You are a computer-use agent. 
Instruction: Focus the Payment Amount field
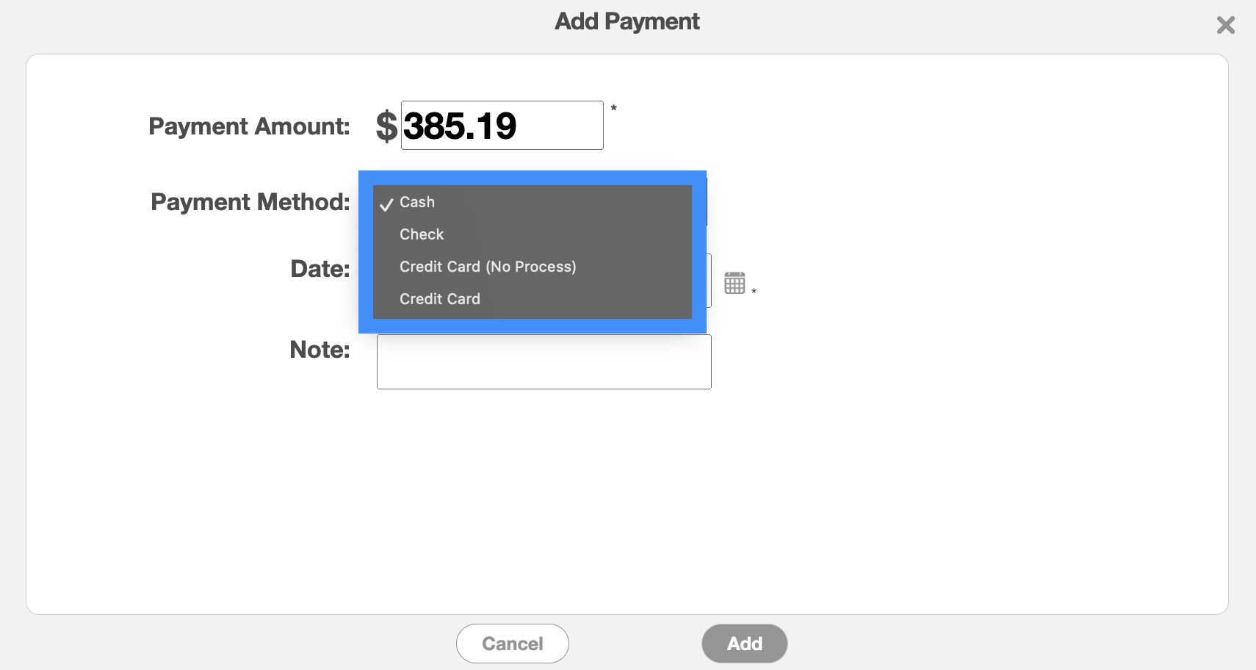(x=502, y=126)
